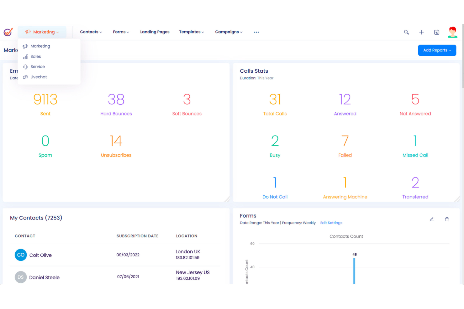Open the Add Reports dropdown button
The image size is (464, 309).
437,50
